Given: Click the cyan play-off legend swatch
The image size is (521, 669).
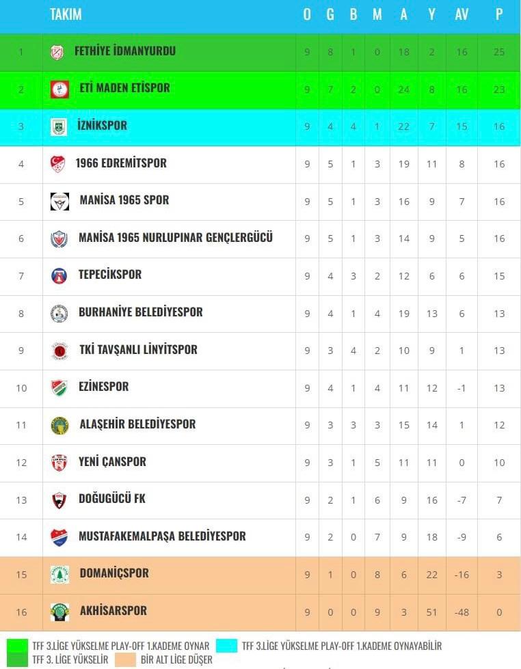Looking at the screenshot, I should tap(226, 646).
